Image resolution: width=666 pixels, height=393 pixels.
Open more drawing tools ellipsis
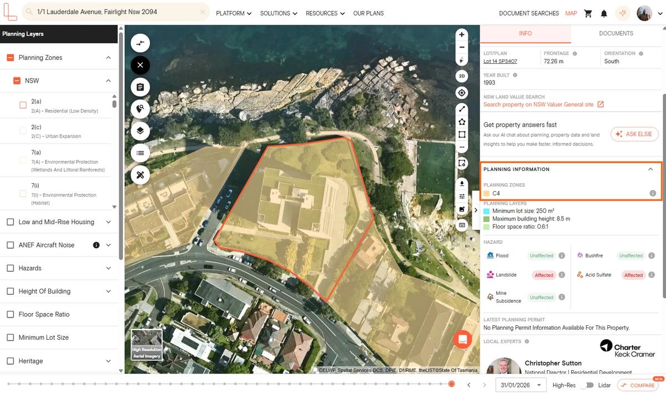(461, 147)
